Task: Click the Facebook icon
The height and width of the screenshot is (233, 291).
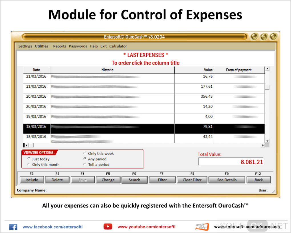Action: coord(13,227)
